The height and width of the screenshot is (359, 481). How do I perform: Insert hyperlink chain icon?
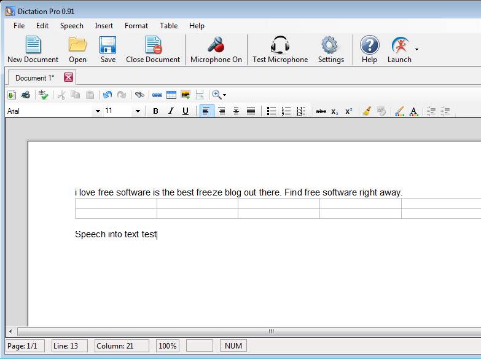(x=157, y=95)
